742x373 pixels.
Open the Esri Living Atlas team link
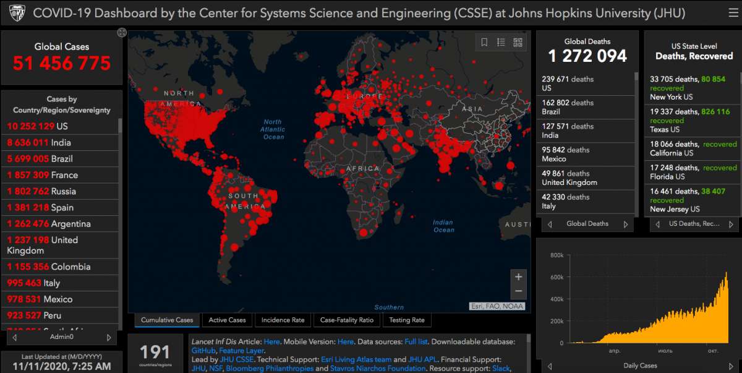pos(356,359)
